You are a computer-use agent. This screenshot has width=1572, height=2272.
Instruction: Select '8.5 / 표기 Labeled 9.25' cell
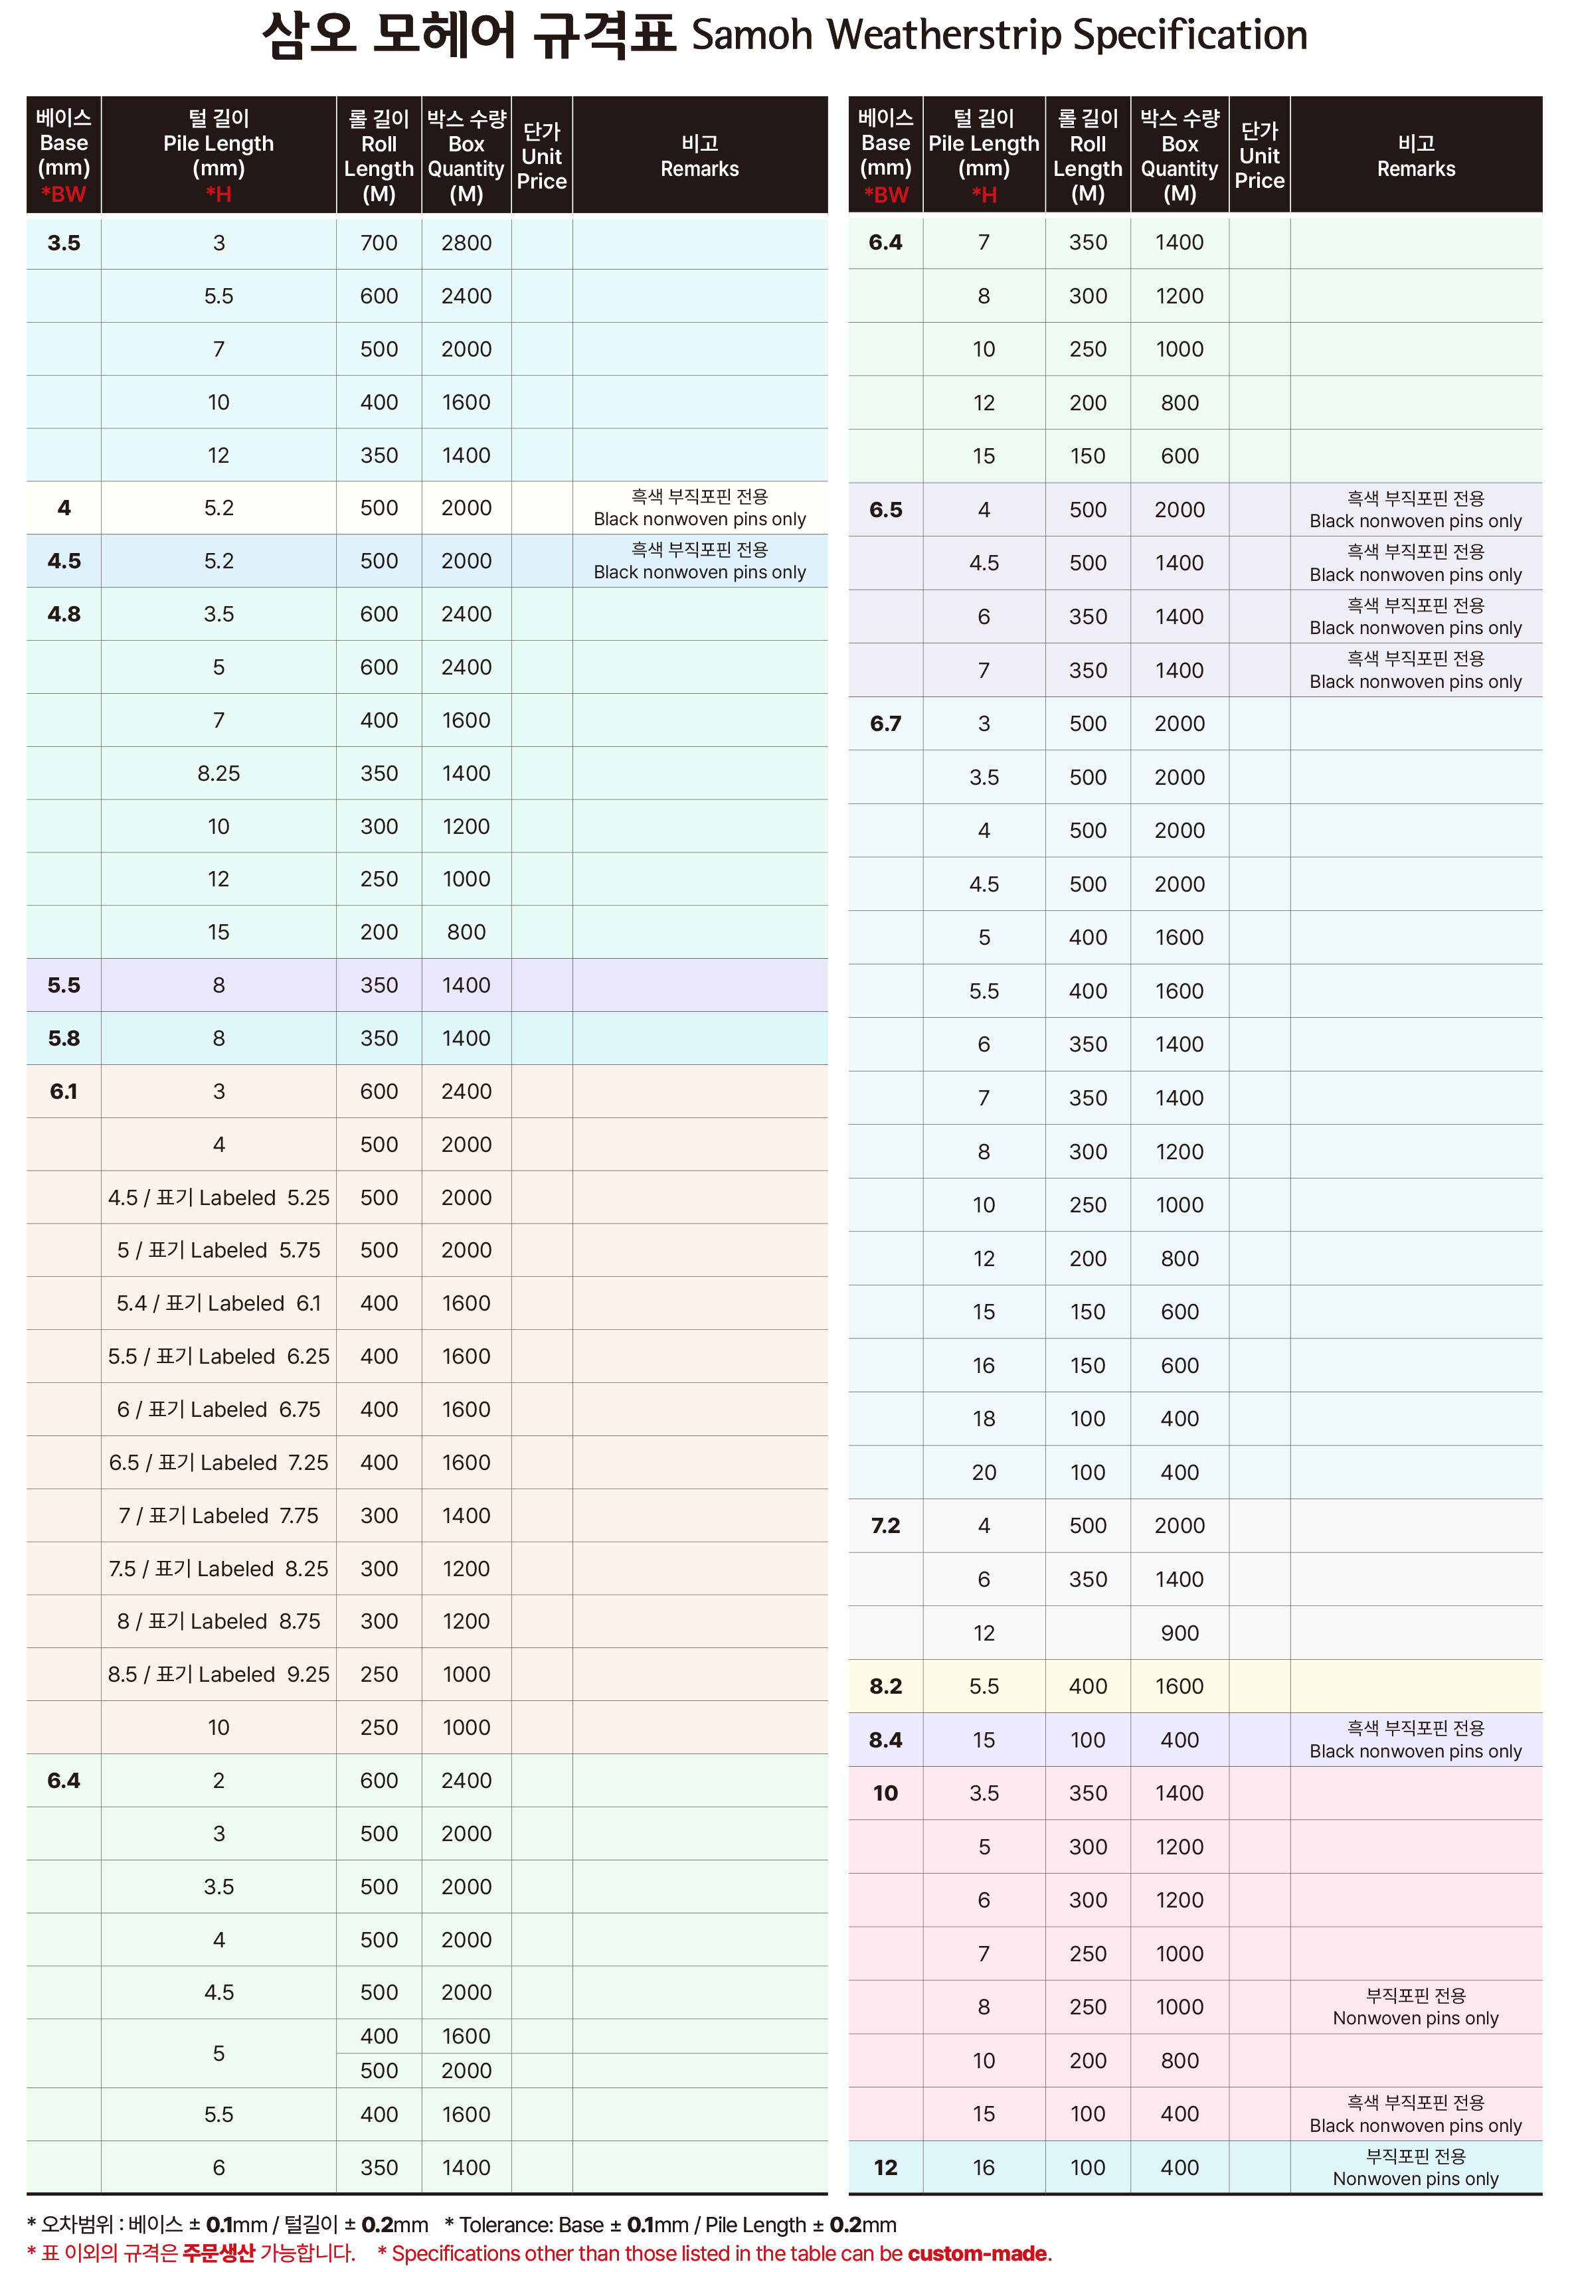pyautogui.click(x=218, y=1674)
